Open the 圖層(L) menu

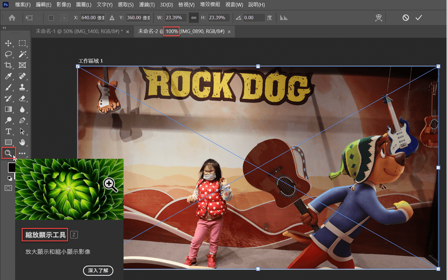click(x=84, y=4)
